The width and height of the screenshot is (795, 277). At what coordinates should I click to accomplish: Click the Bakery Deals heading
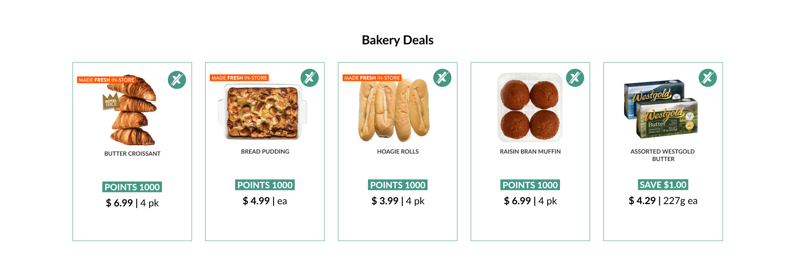[398, 40]
